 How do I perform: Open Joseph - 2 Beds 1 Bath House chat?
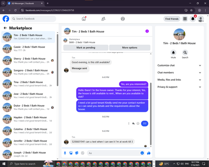pyautogui.click(x=28, y=154)
